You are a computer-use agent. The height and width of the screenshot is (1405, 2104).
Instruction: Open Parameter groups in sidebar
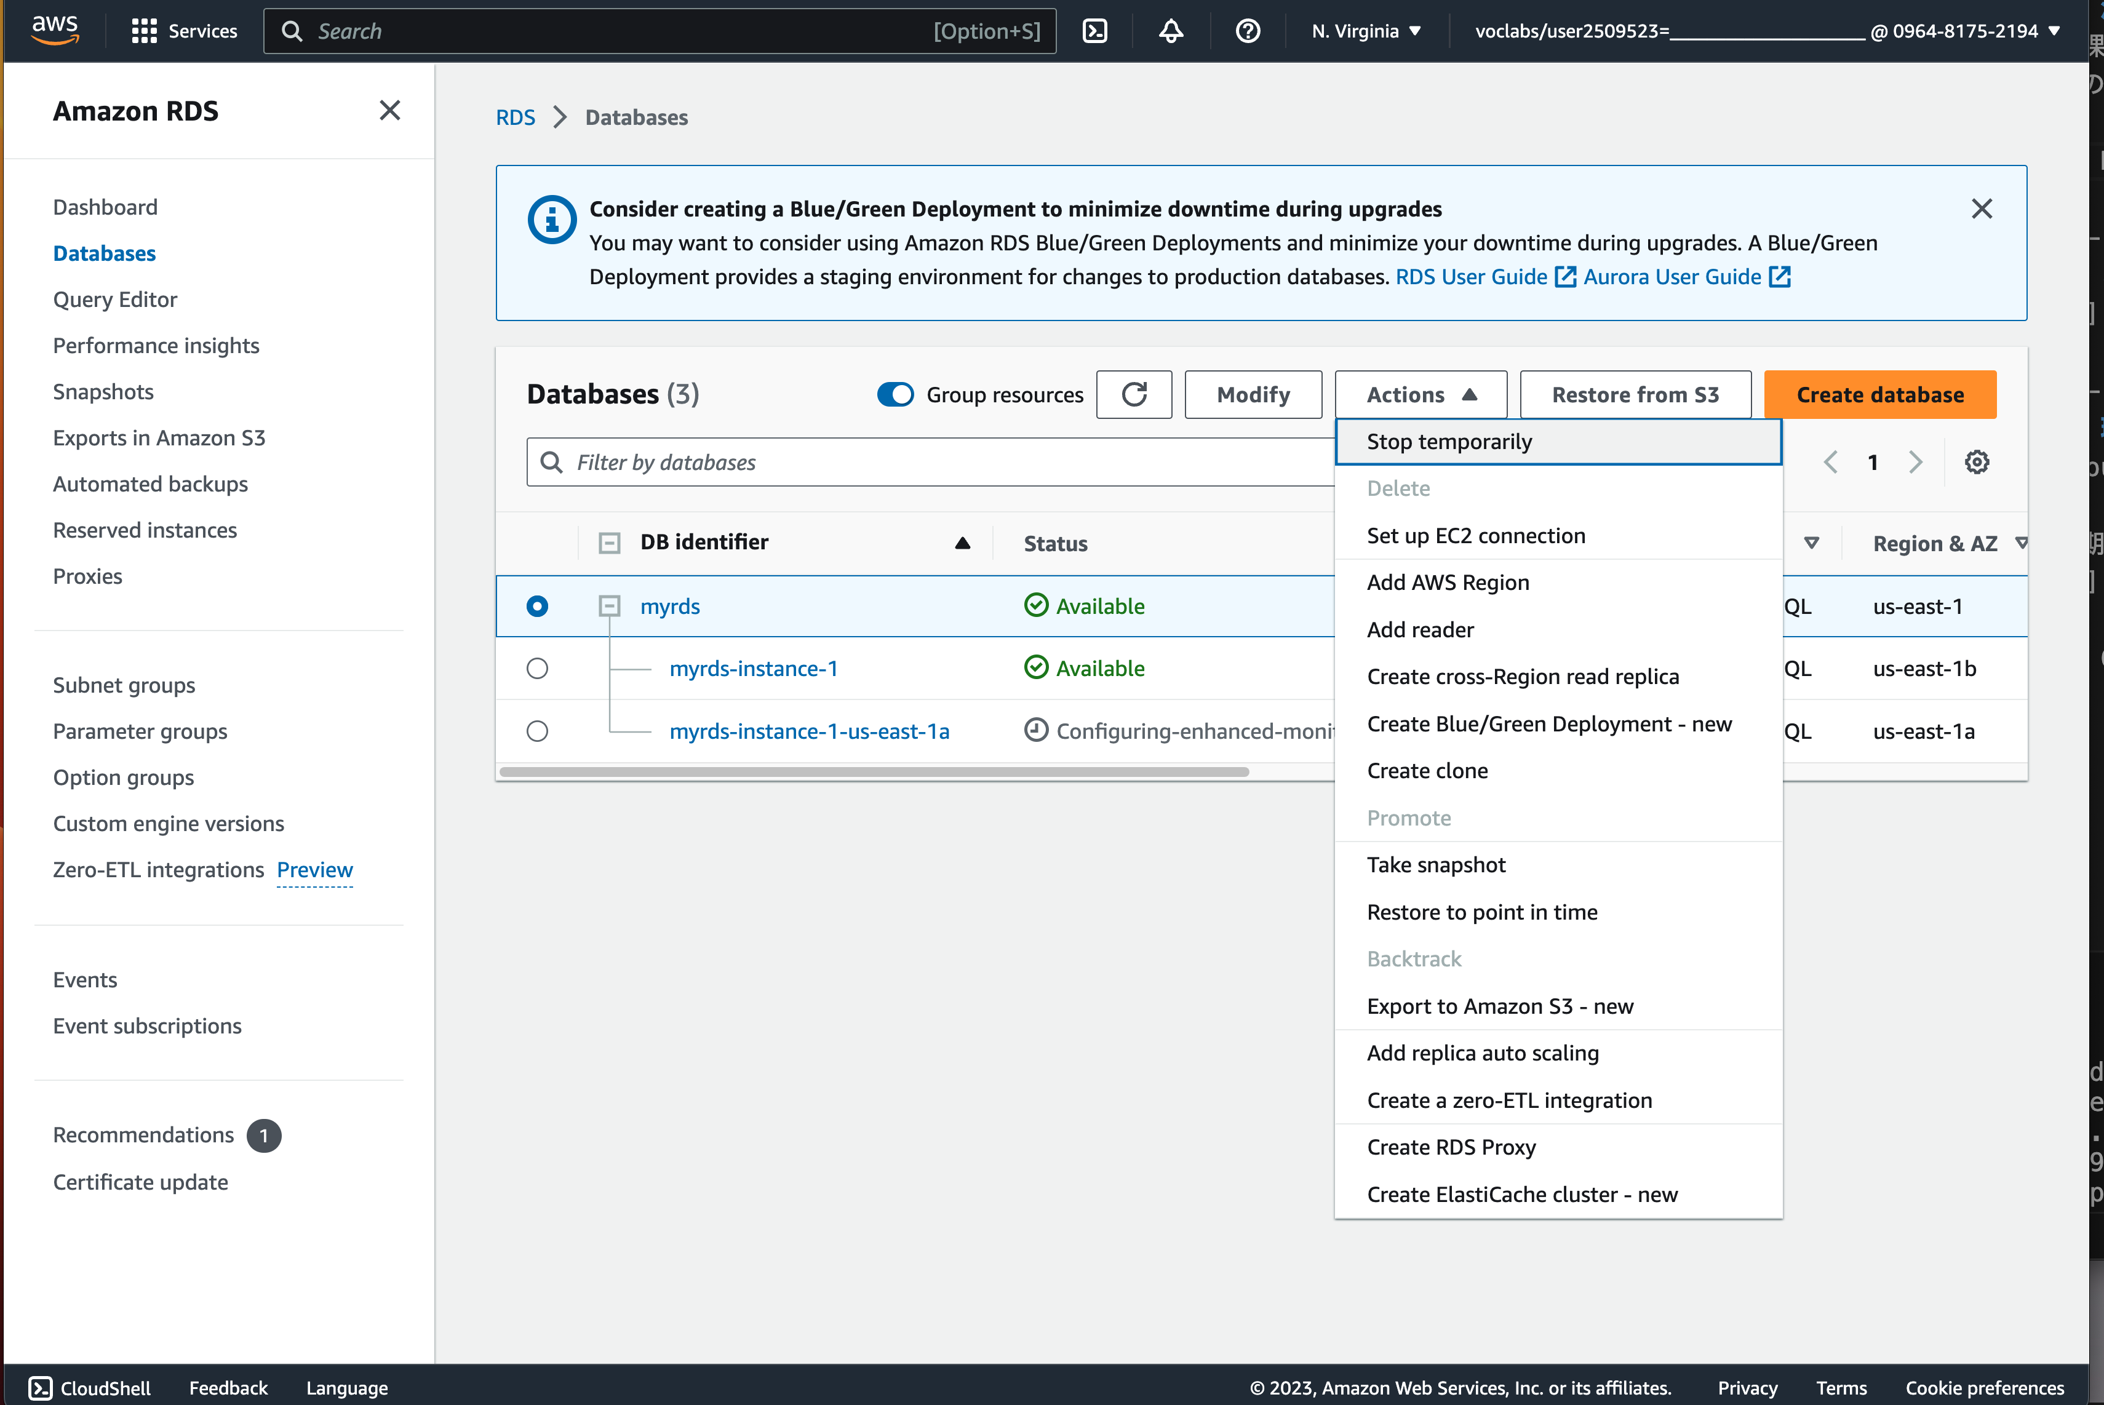[x=140, y=731]
